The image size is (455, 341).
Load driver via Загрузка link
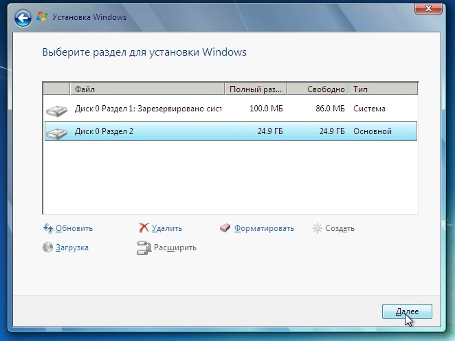pyautogui.click(x=72, y=247)
